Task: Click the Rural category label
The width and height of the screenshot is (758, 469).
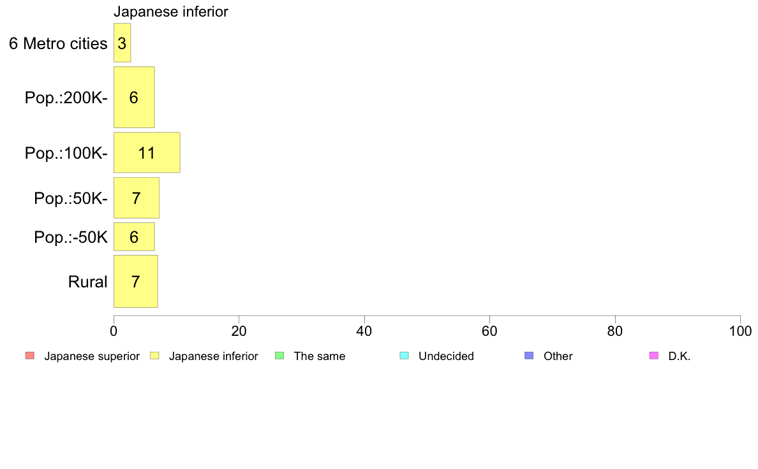Action: (87, 282)
